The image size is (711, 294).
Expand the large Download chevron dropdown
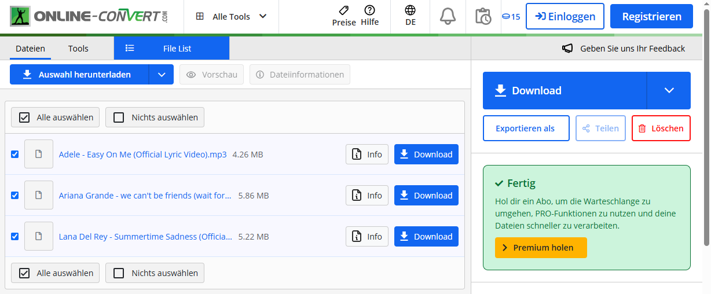click(669, 90)
